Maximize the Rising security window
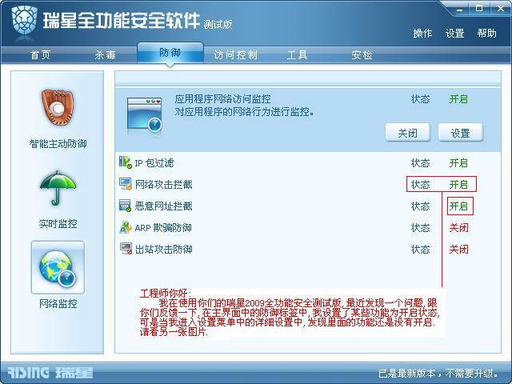The height and width of the screenshot is (384, 512). click(478, 9)
